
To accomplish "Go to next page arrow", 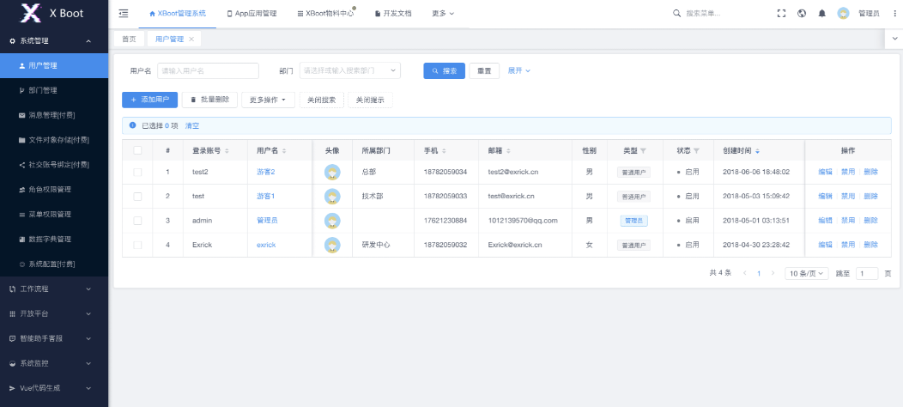I will coord(773,273).
